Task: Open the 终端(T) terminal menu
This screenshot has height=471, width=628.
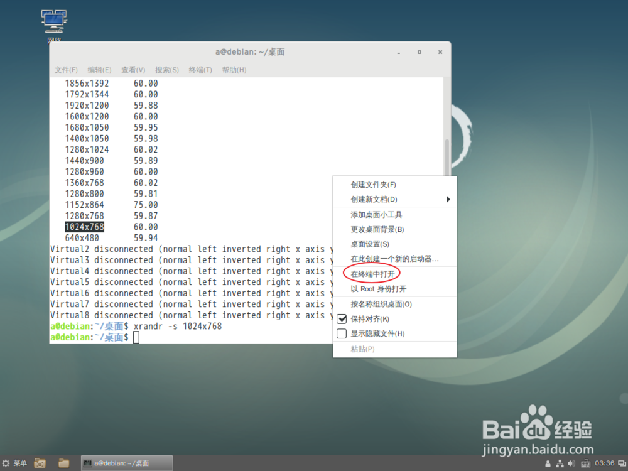Action: tap(200, 70)
